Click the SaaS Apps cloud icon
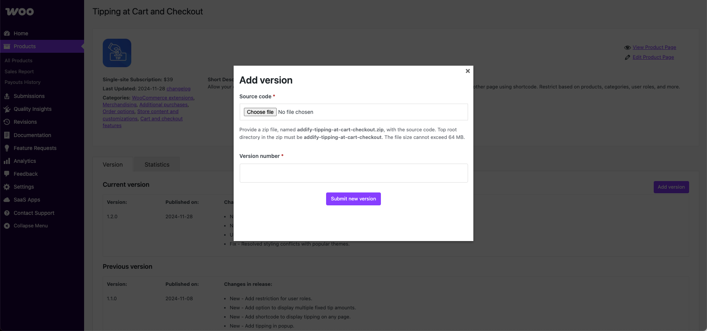 click(x=7, y=200)
